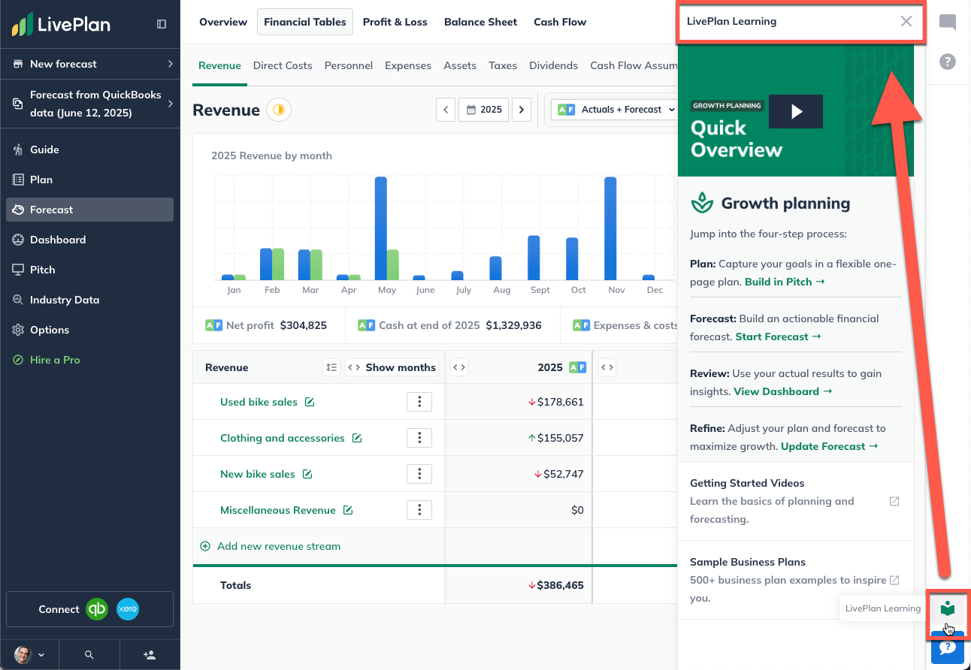Collapse the sidebar with the panel icon
This screenshot has width=971, height=670.
coord(162,24)
